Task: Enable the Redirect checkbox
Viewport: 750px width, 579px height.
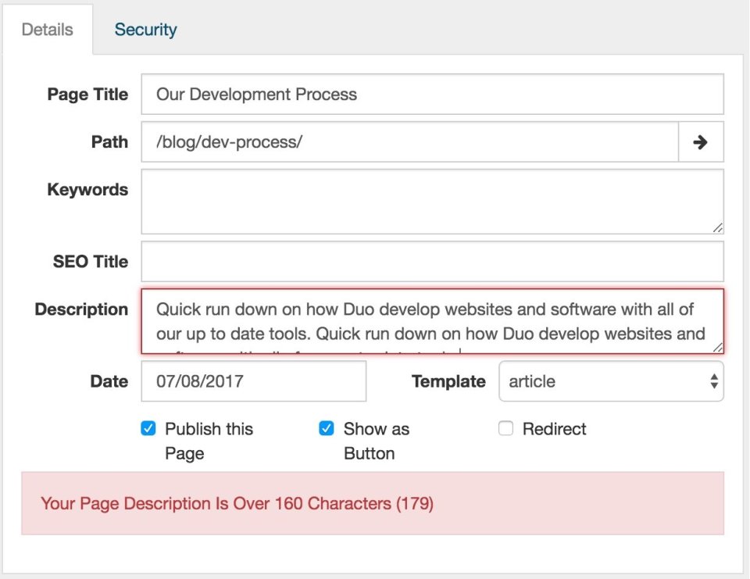Action: tap(505, 428)
